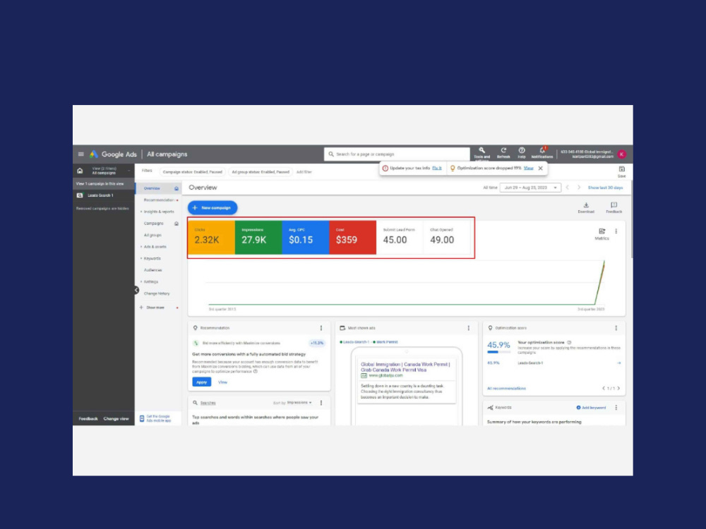Image resolution: width=706 pixels, height=529 pixels.
Task: Open Campaigns navigation item
Action: (153, 223)
